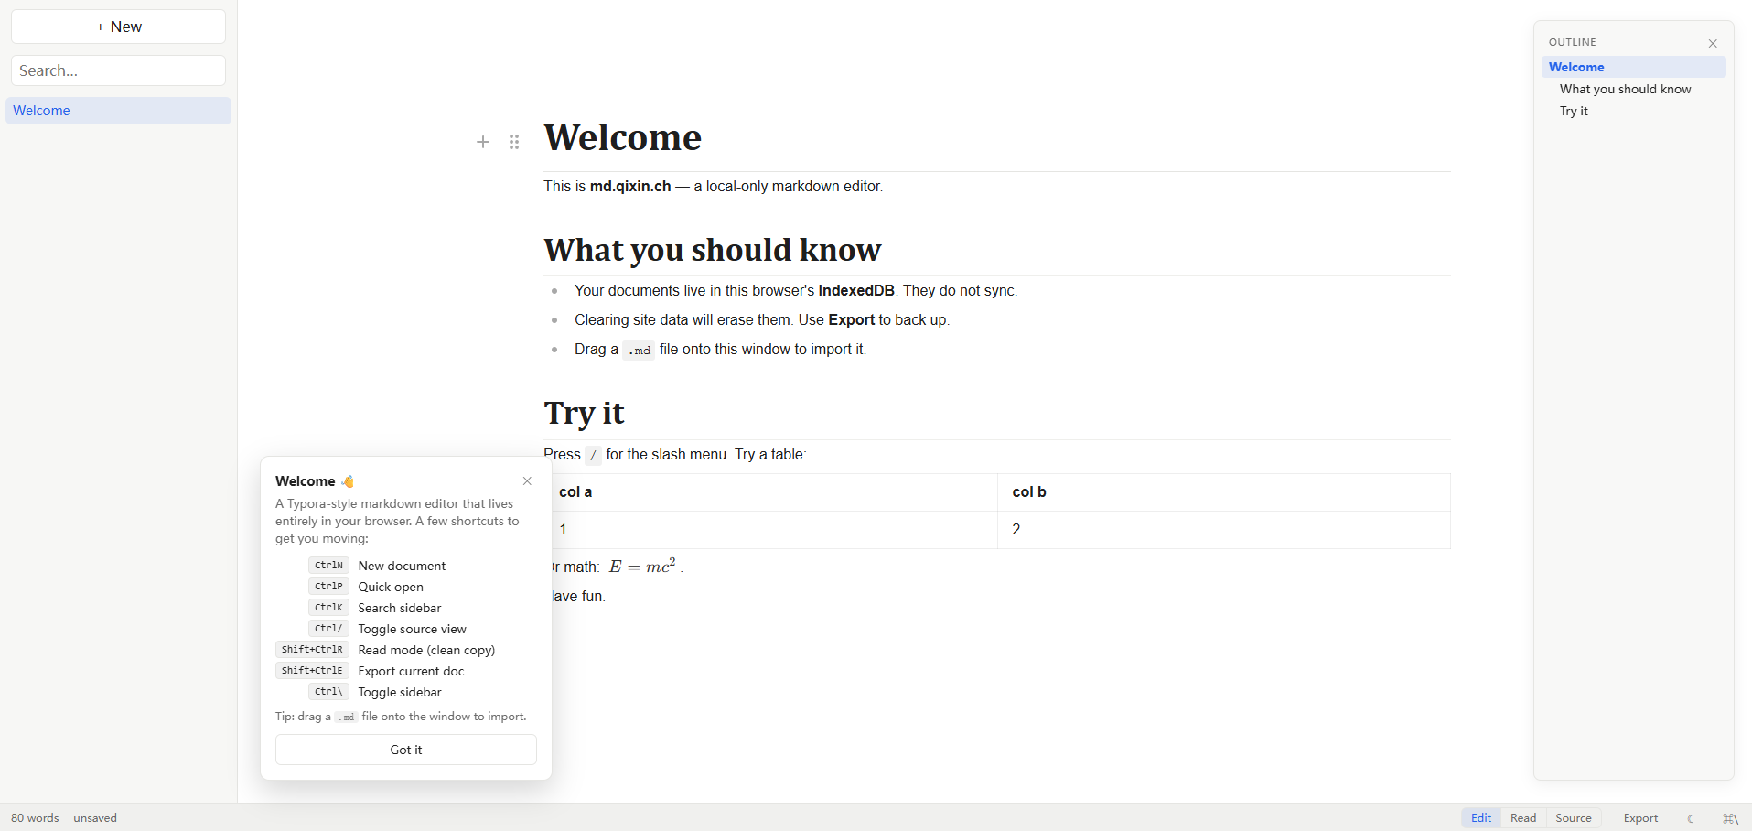Click the '.md' inline code in bullet
Screen dimensions: 1752x831
(x=639, y=350)
